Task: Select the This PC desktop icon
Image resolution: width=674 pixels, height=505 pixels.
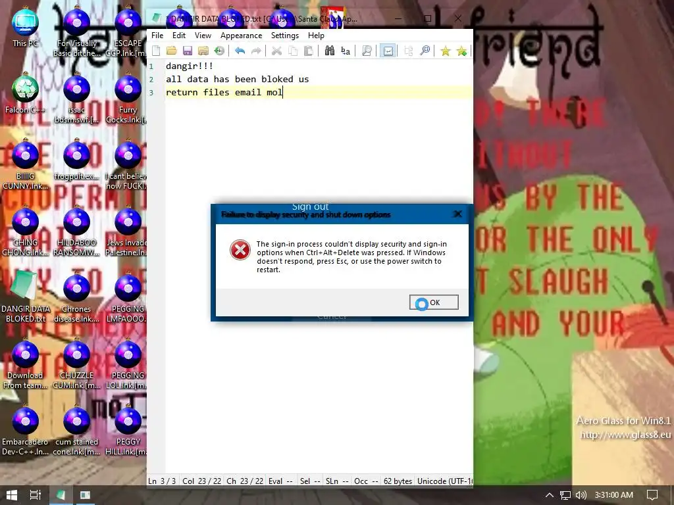Action: coord(25,28)
